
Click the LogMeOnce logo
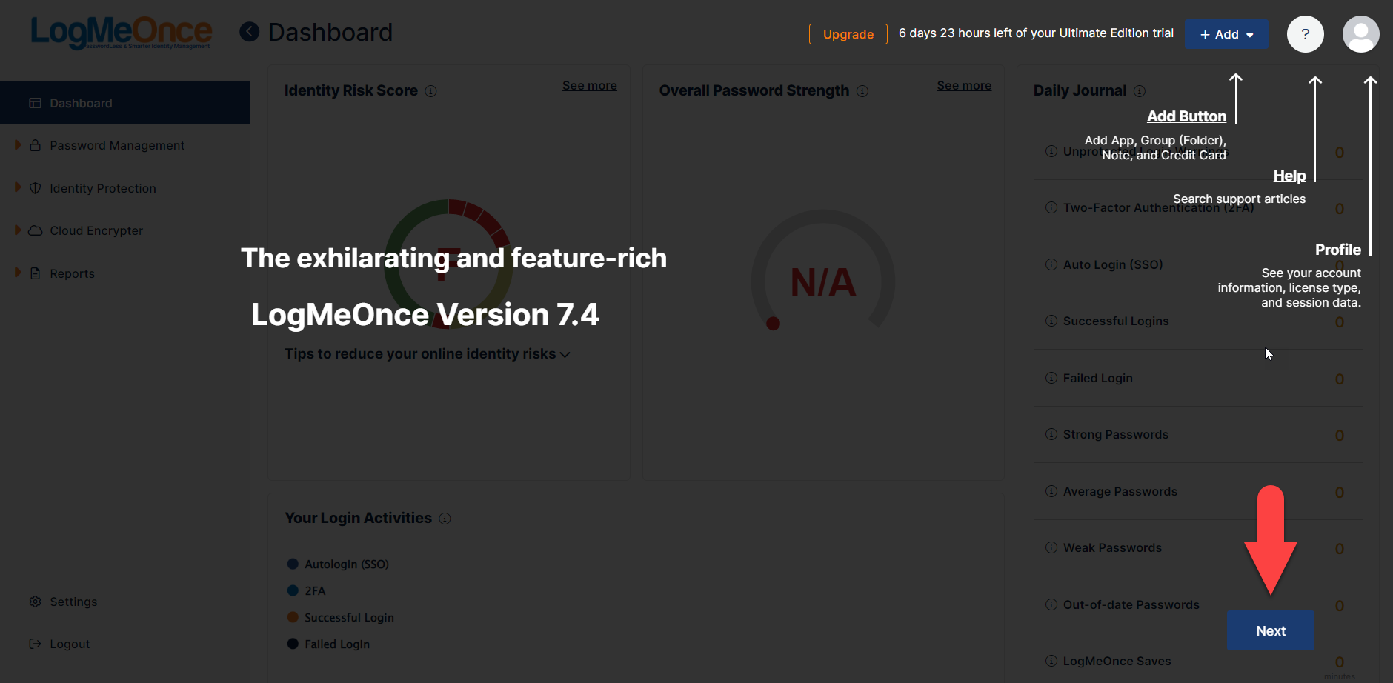click(121, 33)
